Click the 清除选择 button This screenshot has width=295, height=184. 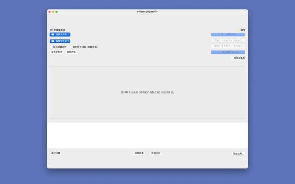[x=71, y=52]
